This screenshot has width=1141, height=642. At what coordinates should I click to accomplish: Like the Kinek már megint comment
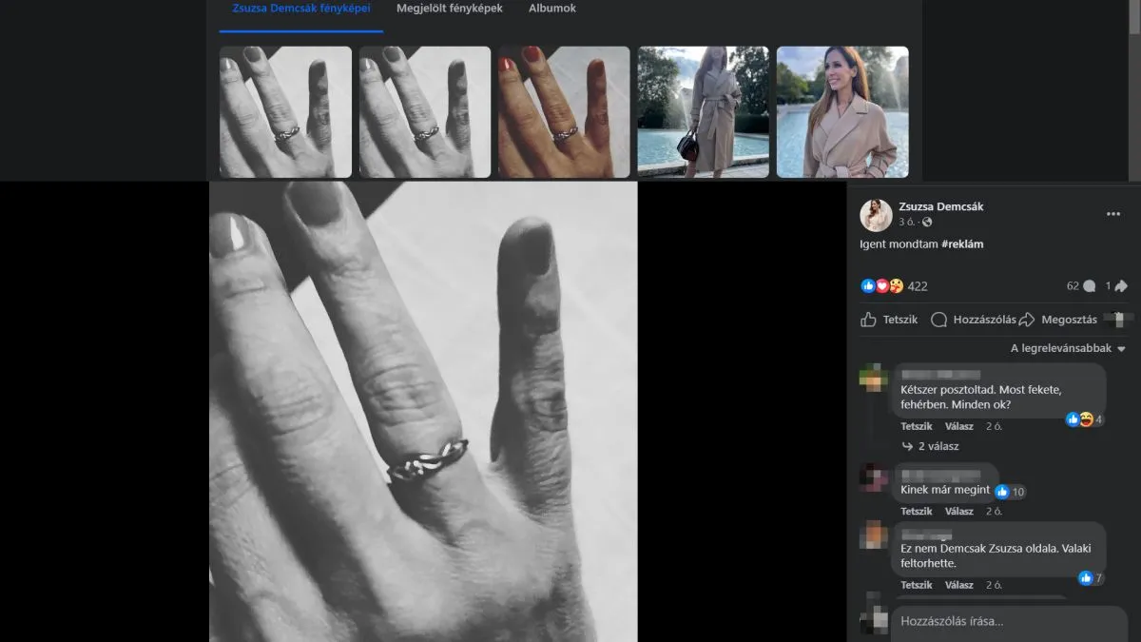tap(917, 511)
